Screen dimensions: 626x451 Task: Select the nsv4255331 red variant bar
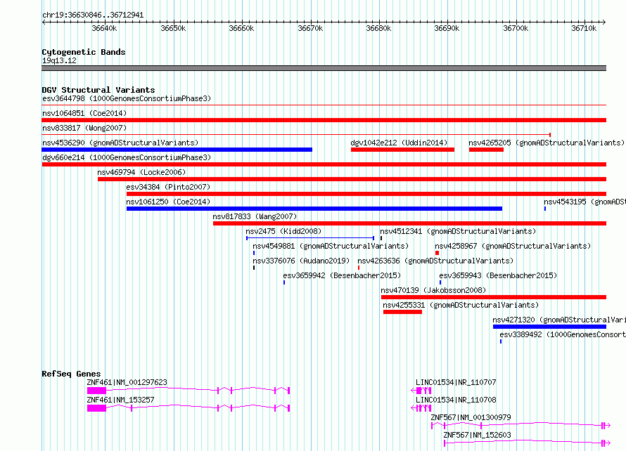[402, 312]
